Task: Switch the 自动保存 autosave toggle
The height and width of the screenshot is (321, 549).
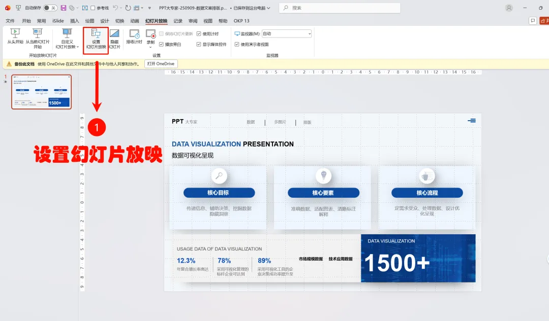Action: pyautogui.click(x=50, y=8)
